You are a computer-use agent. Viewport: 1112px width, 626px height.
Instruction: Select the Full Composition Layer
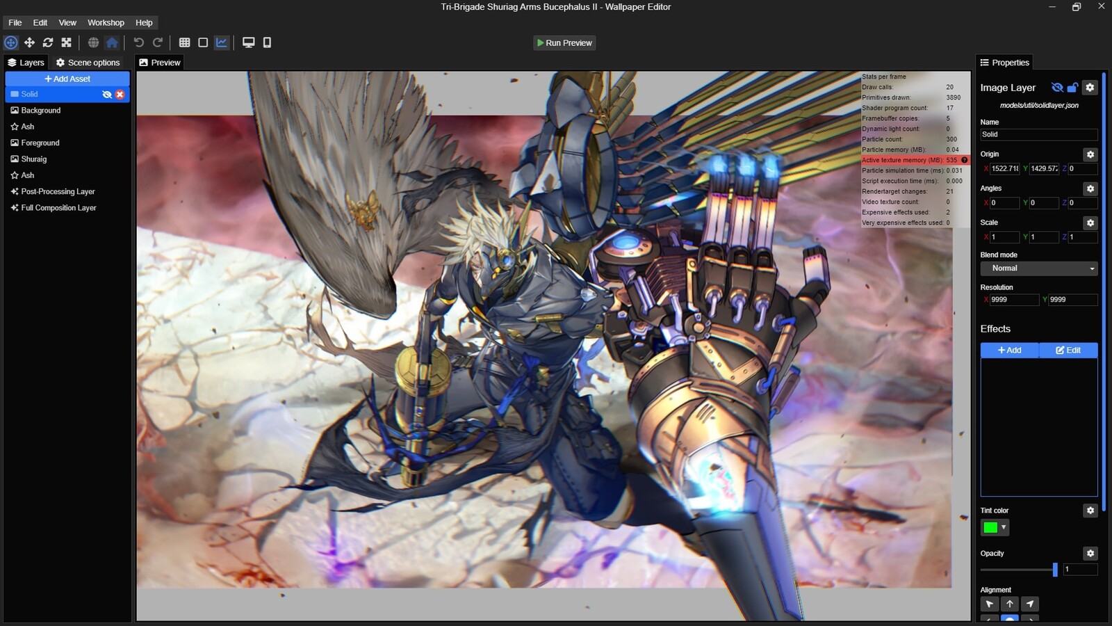[x=67, y=208]
